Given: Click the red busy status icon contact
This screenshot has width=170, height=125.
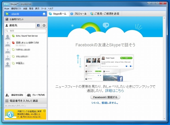Looking at the screenshot, I should 13,43.
